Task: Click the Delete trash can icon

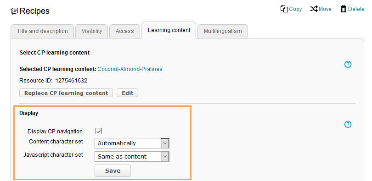Action: pyautogui.click(x=343, y=9)
